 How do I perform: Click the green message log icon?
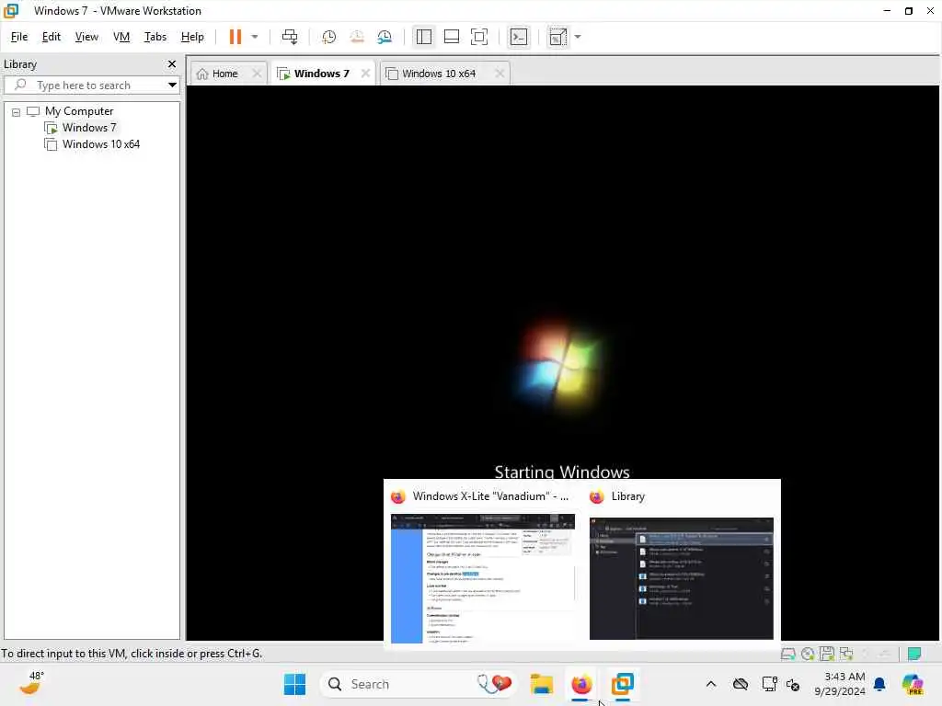[914, 654]
